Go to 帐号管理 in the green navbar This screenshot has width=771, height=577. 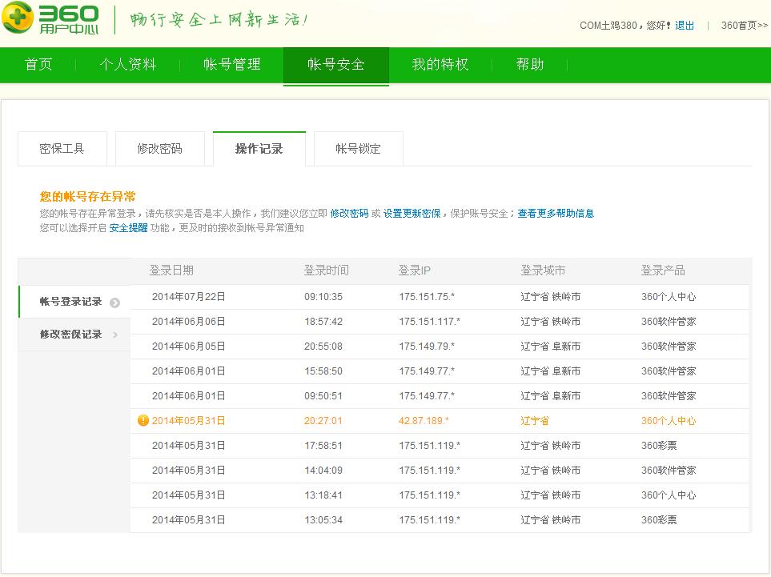point(231,64)
